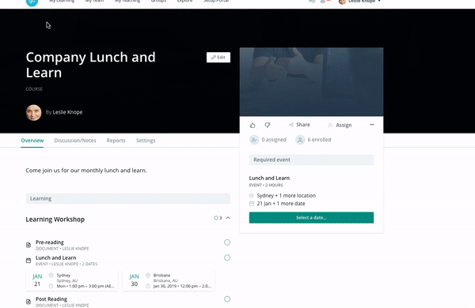Click the 6 enrolled person icon

[300, 140]
